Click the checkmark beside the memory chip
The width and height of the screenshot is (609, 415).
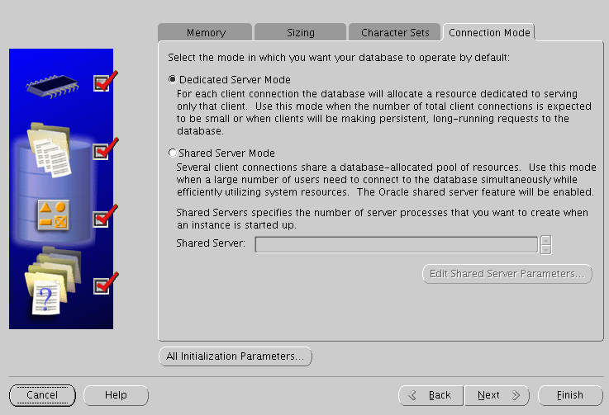(104, 82)
